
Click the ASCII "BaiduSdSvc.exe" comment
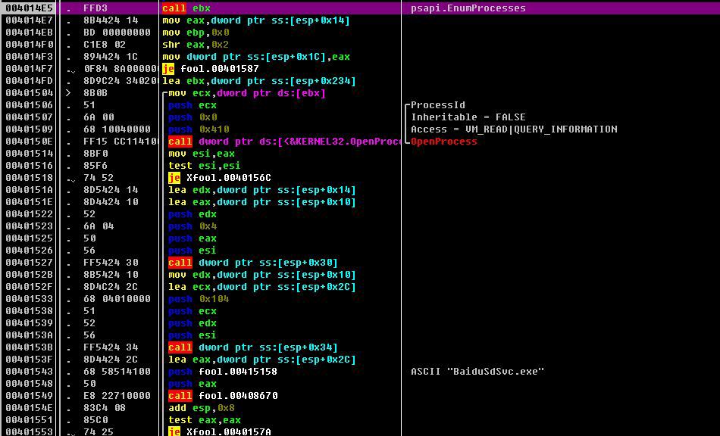point(477,372)
